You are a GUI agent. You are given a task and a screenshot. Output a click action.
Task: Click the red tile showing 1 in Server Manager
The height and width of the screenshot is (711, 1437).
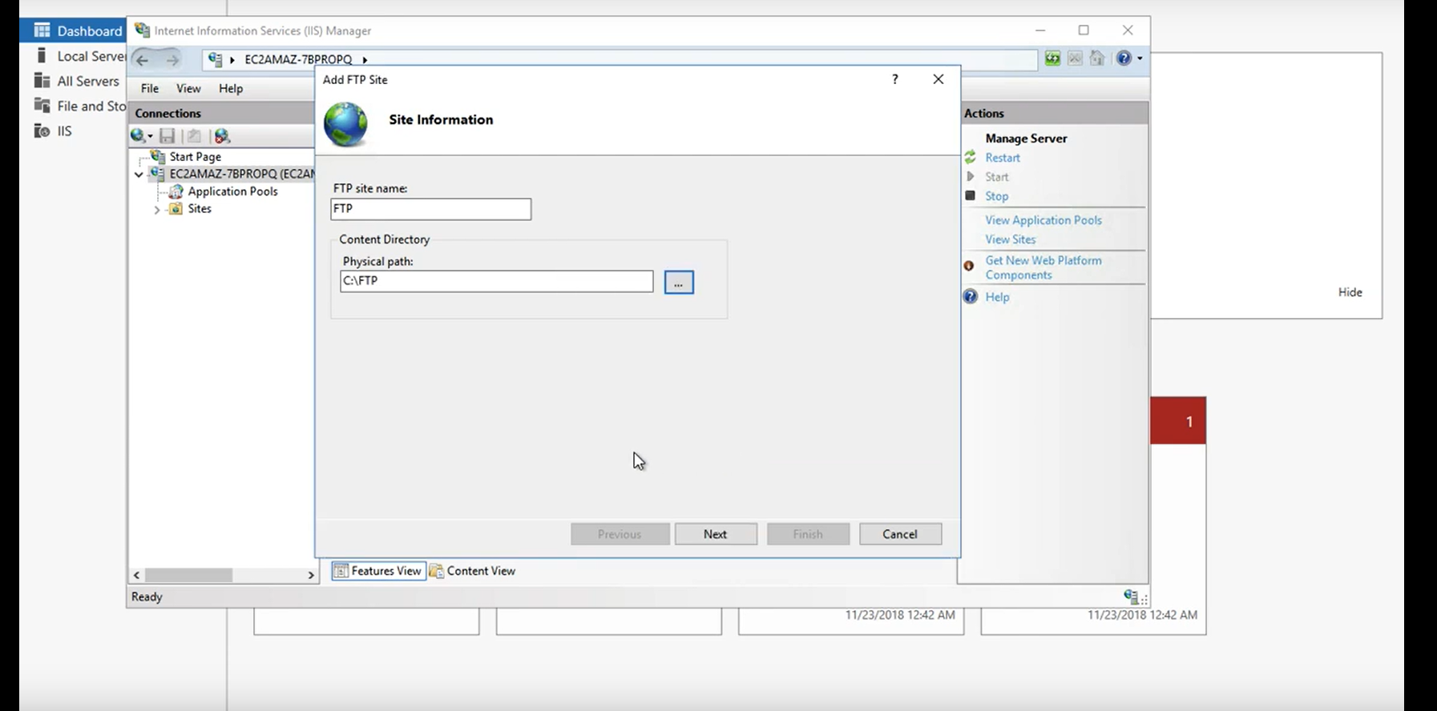coord(1178,420)
